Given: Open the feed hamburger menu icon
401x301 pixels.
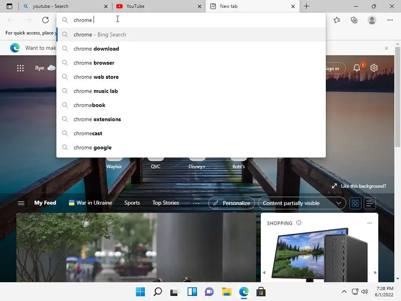Looking at the screenshot, I should [21, 203].
